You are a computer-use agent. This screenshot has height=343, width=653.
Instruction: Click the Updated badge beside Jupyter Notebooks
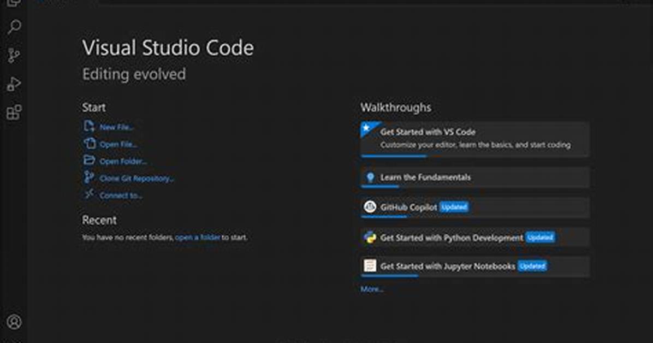[x=533, y=266]
